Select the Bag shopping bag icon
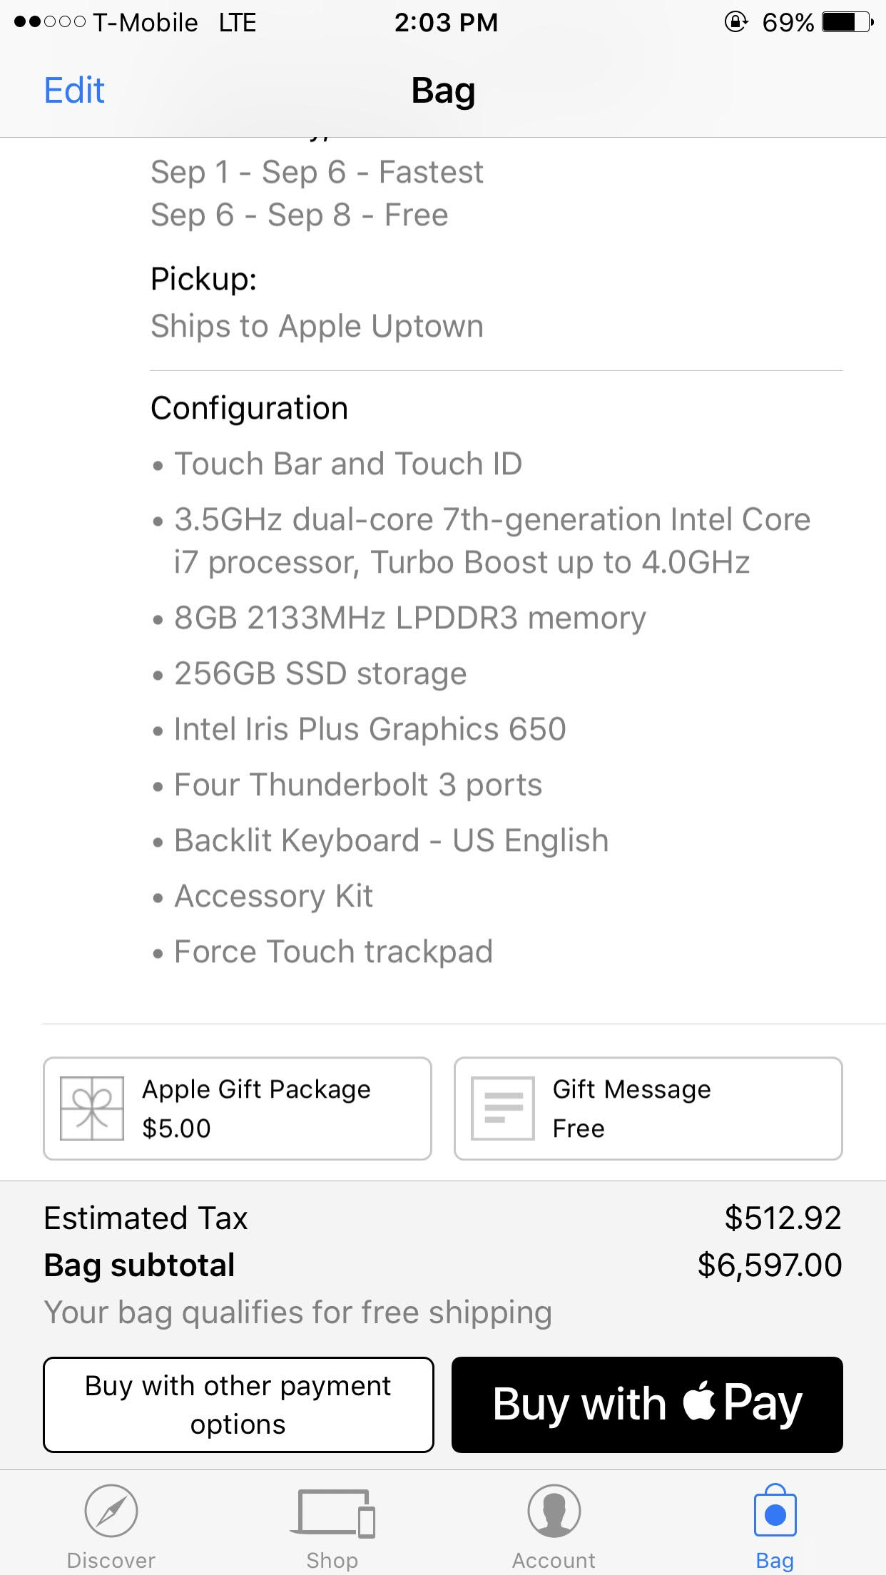Screen dimensions: 886x1575 775,1510
